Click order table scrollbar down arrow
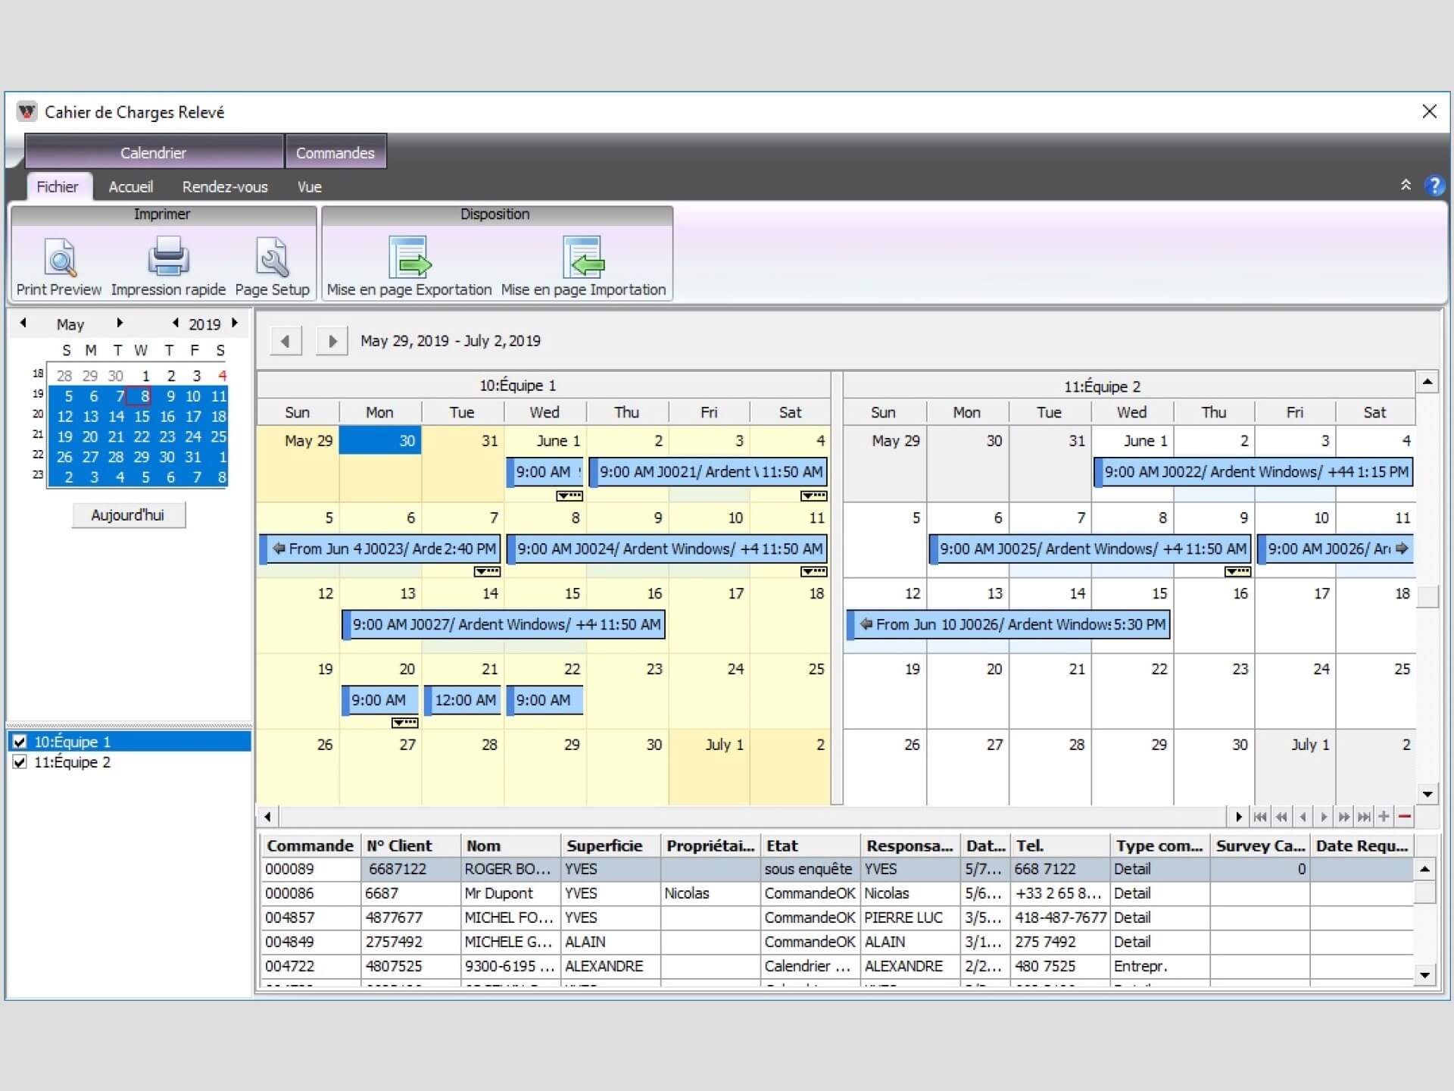The width and height of the screenshot is (1454, 1091). (1424, 975)
